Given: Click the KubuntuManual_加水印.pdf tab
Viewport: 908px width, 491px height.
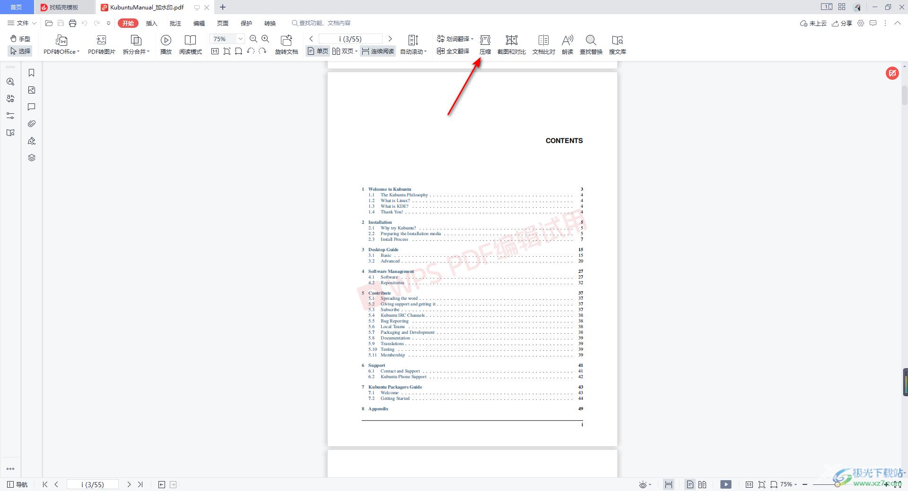Looking at the screenshot, I should 147,7.
